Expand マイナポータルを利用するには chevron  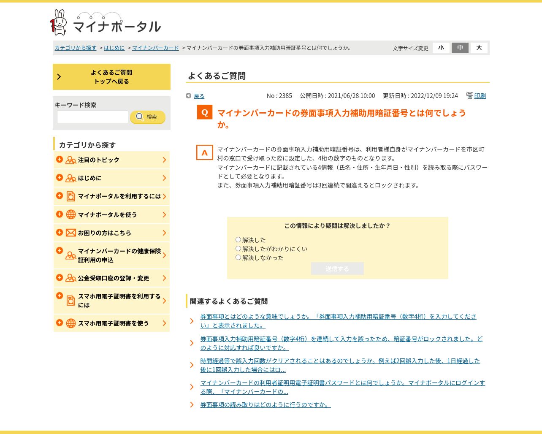164,196
